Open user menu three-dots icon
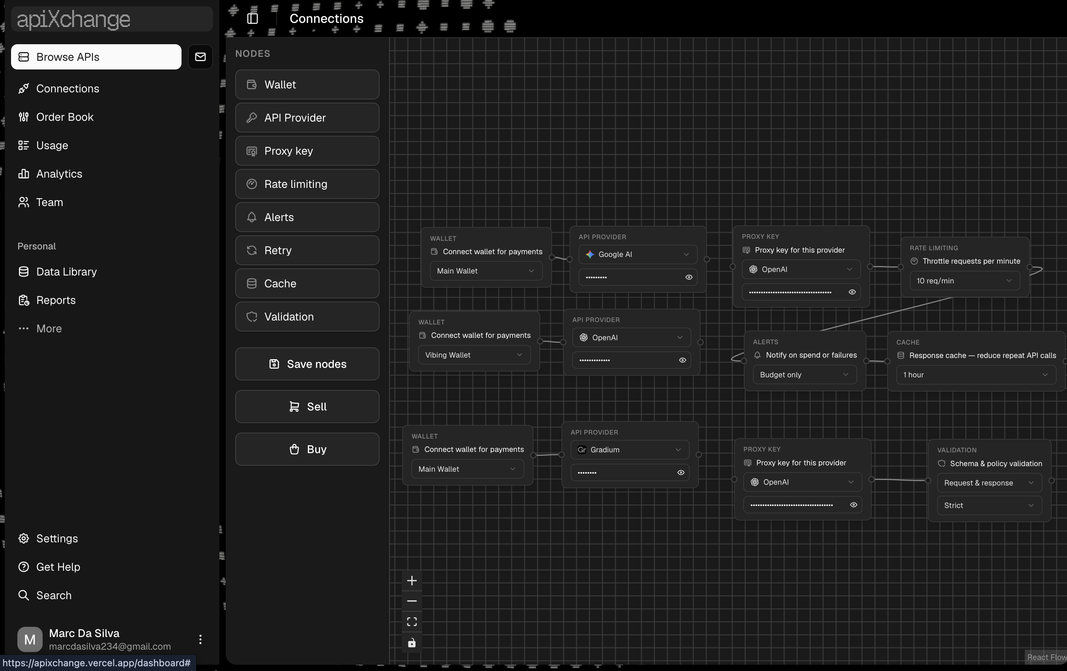Screen dimensions: 1067x671 tap(200, 639)
